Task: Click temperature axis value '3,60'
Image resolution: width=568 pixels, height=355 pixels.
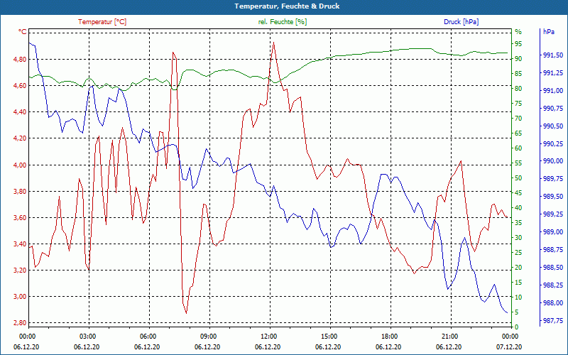Action: coord(20,218)
